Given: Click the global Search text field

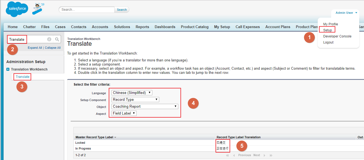Looking at the screenshot, I should 87,10.
